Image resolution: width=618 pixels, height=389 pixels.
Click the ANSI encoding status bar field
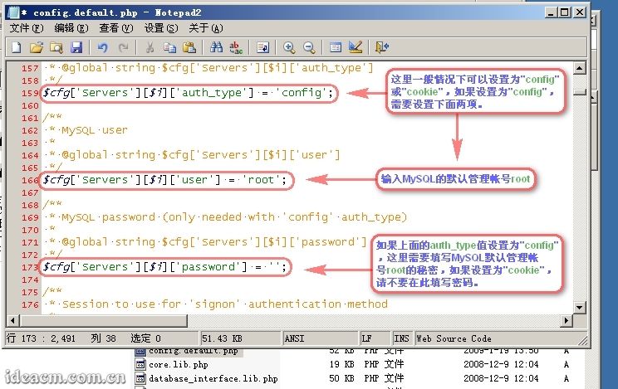pos(320,338)
